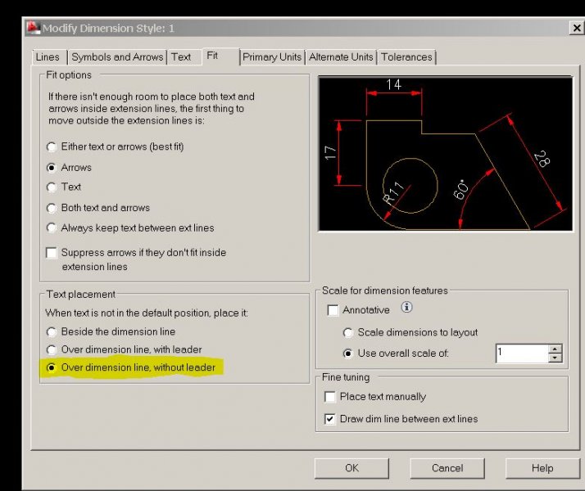Click the overall scale value field

[522, 354]
